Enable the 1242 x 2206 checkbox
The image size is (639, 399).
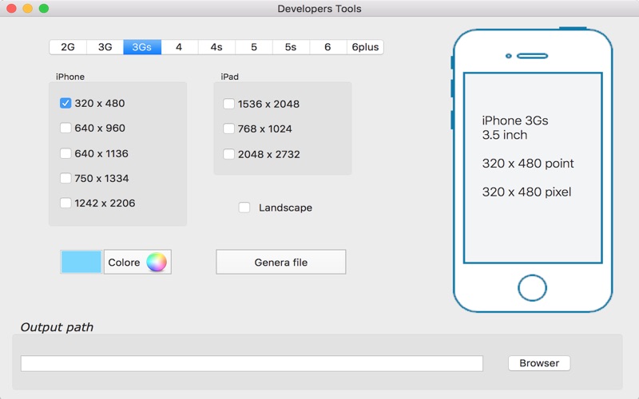tap(65, 203)
